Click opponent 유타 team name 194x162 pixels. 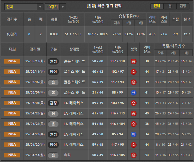(x=67, y=155)
